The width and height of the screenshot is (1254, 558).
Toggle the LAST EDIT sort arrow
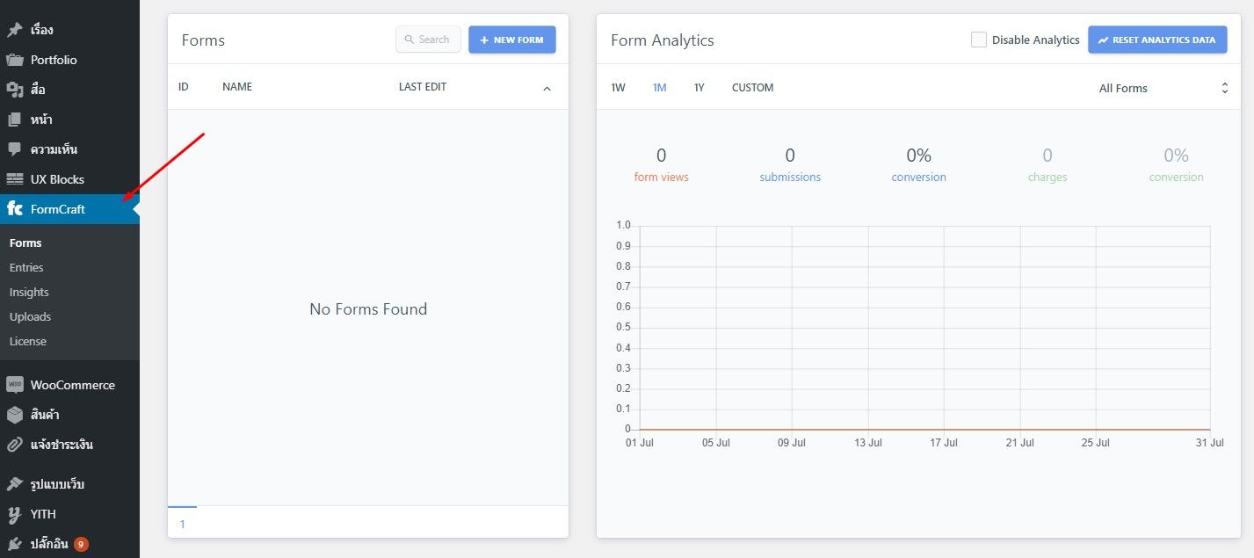[x=547, y=88]
